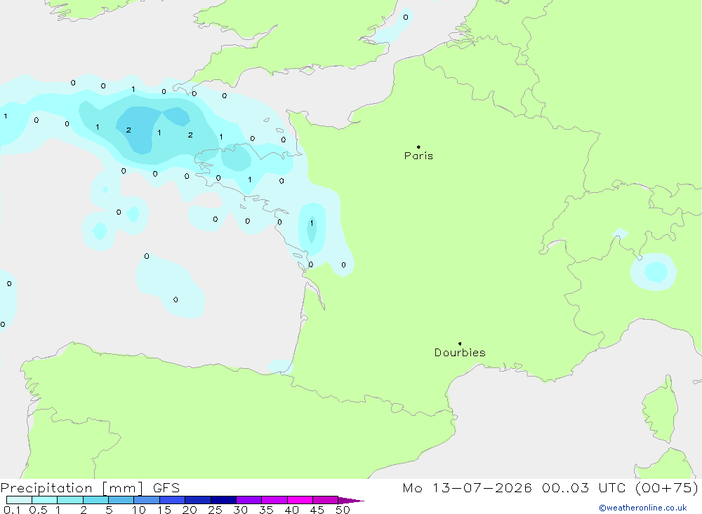Click the '(00+75)' forecast offset text

coord(667,488)
